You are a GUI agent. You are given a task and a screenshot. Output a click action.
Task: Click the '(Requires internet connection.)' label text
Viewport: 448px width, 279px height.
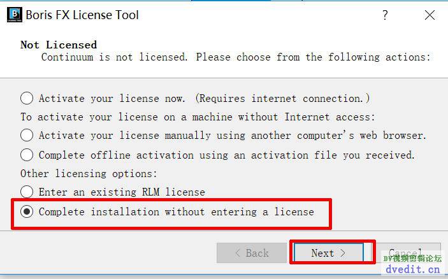click(282, 99)
